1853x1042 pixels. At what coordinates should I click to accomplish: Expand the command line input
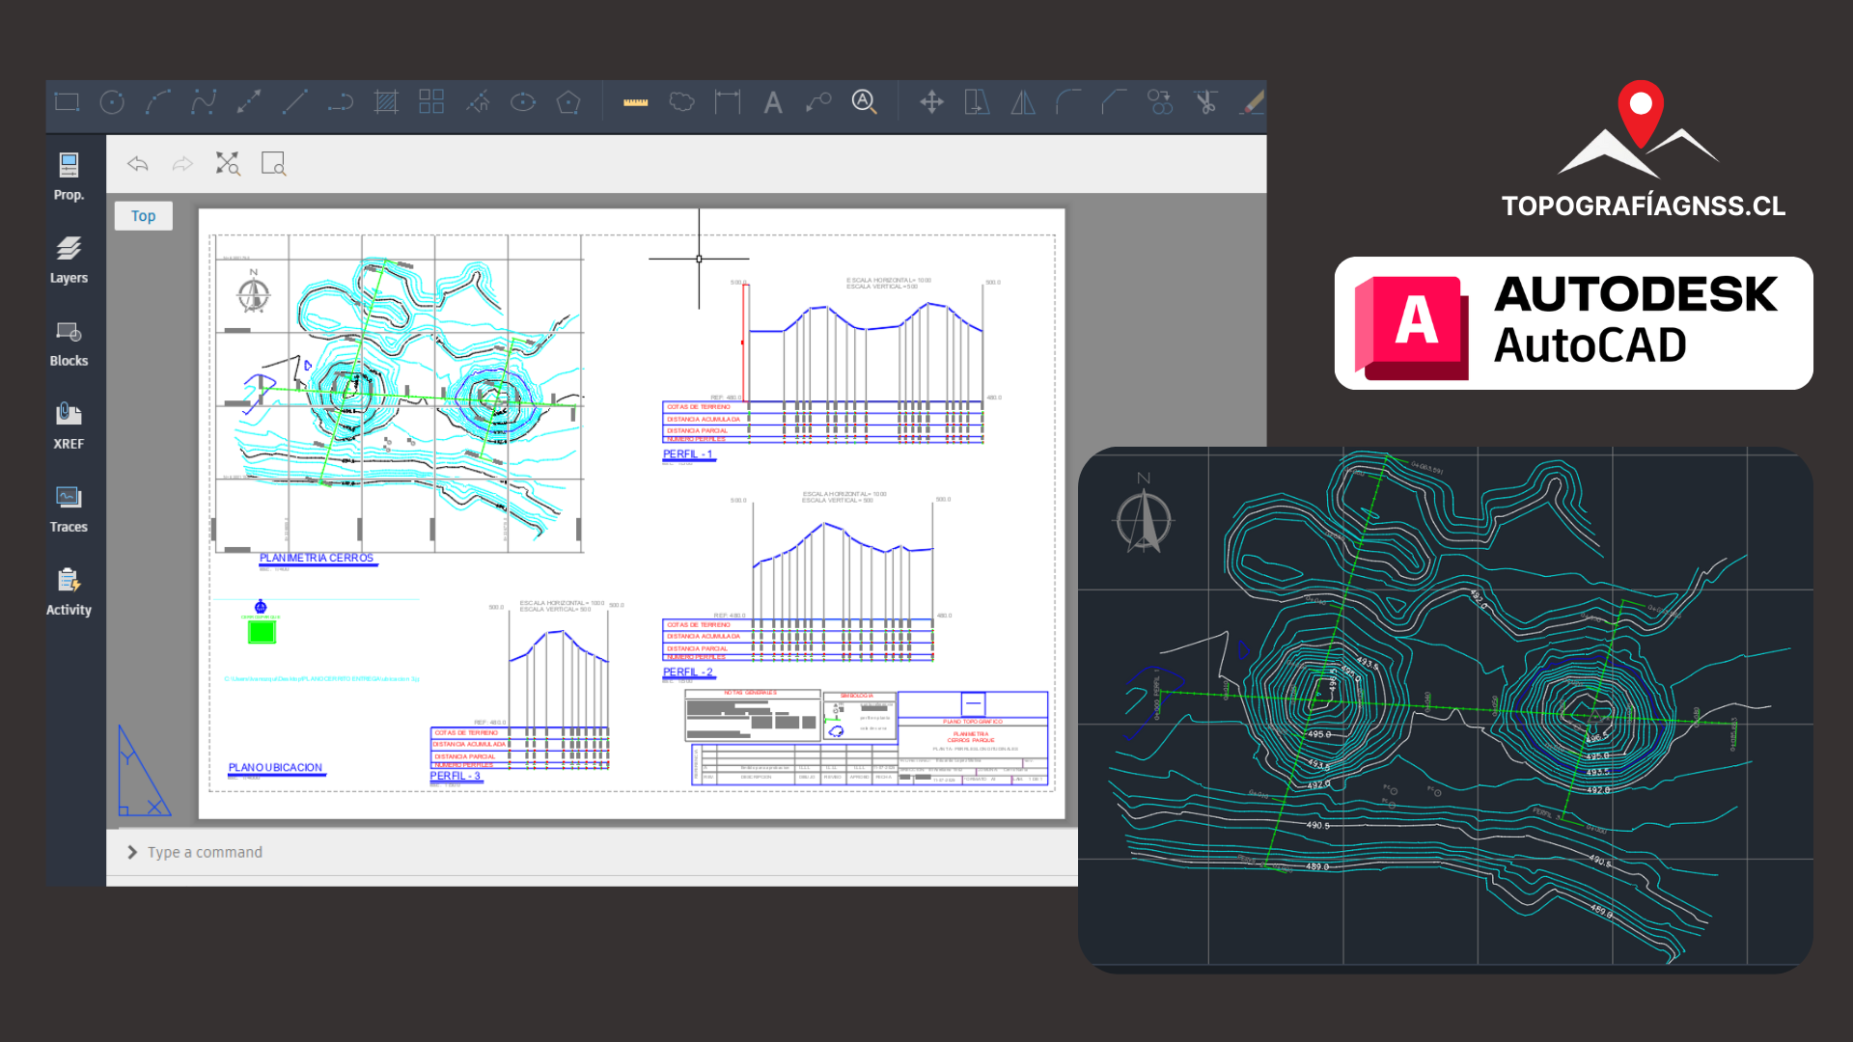(131, 852)
